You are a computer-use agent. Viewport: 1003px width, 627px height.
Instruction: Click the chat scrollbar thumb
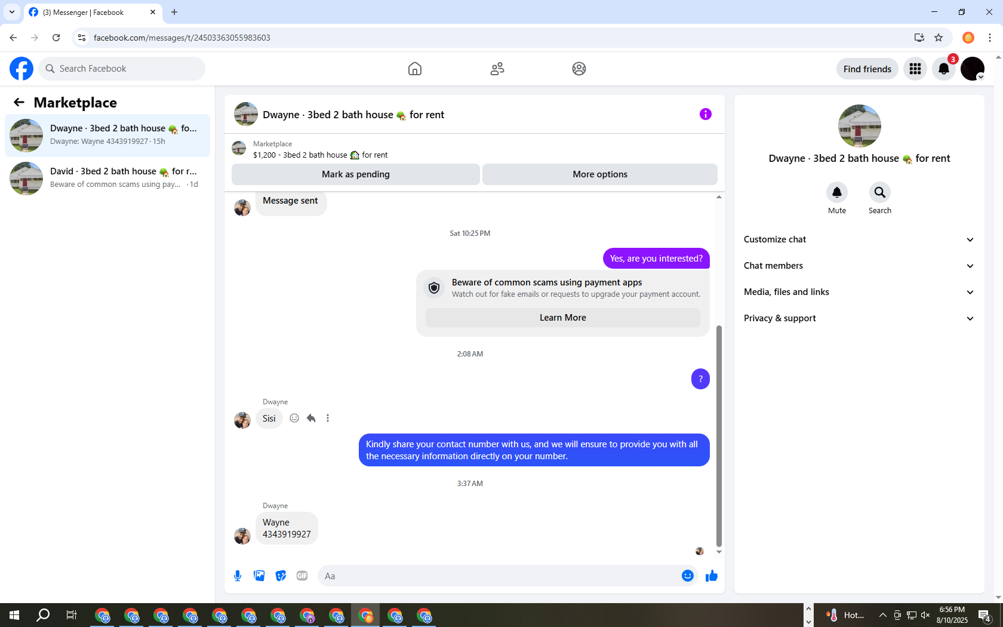point(719,436)
